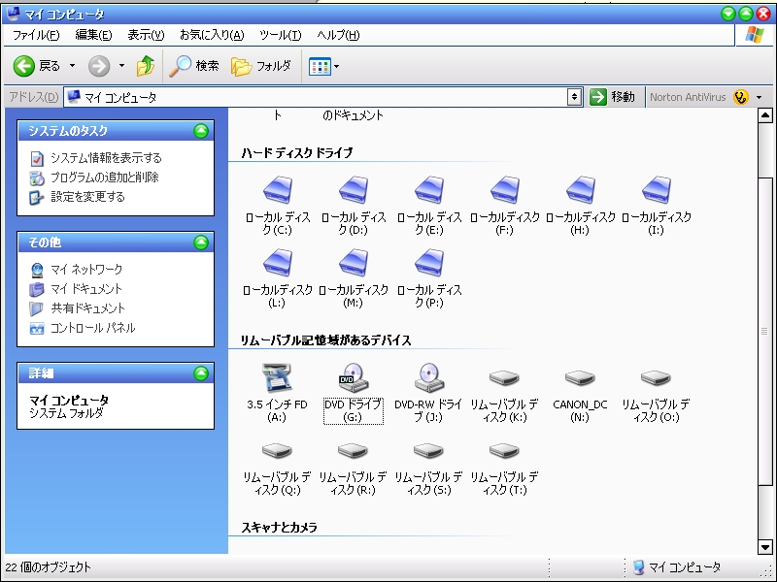
Task: Open Forward button history dropdown arrow
Action: 121,66
